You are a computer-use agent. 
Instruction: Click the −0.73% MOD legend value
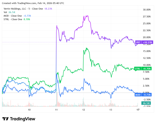coord(28,16)
